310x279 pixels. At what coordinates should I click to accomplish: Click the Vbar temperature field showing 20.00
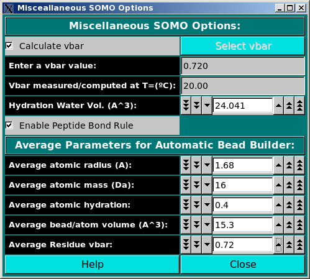[243, 86]
